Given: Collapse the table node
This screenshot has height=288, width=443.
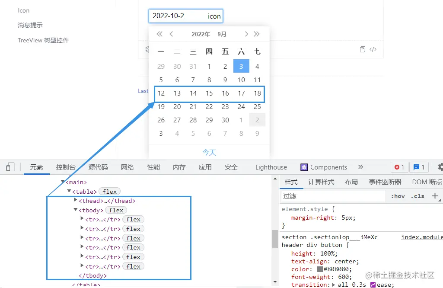Looking at the screenshot, I should (x=69, y=191).
